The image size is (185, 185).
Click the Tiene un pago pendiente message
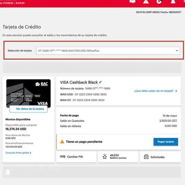pos(84,142)
